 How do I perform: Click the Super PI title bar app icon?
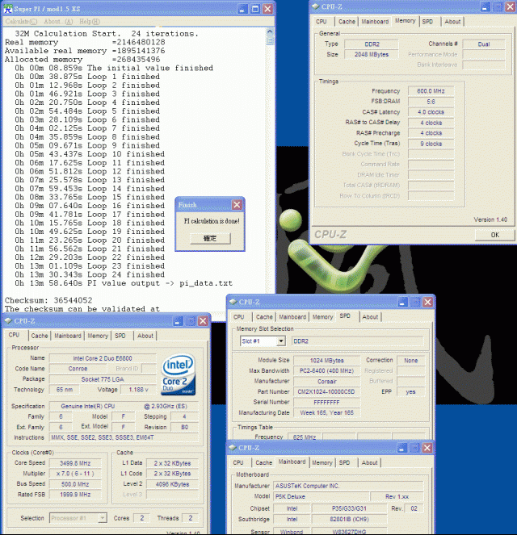pyautogui.click(x=7, y=8)
